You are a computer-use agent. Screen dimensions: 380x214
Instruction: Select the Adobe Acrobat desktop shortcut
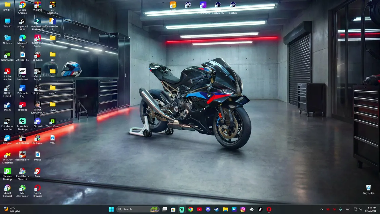coord(7,74)
